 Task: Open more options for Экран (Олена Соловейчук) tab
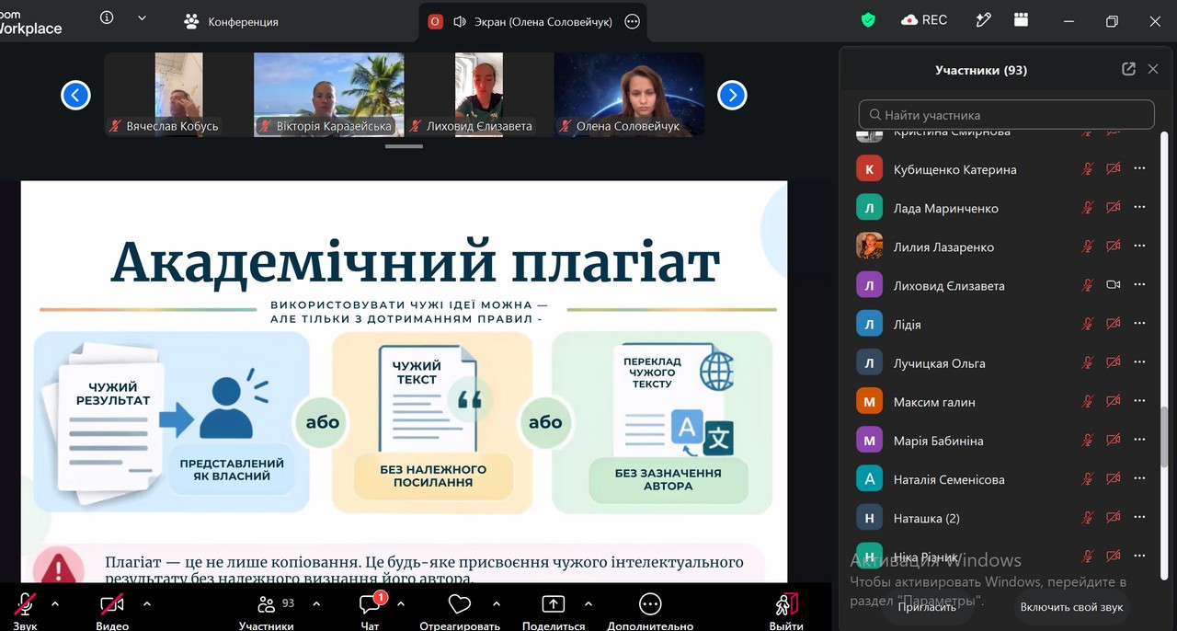tap(632, 21)
